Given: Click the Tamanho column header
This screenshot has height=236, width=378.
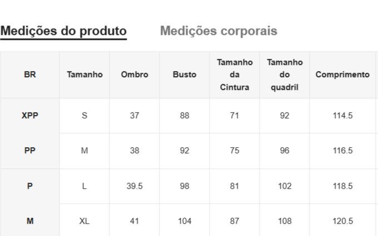Looking at the screenshot, I should click(84, 74).
